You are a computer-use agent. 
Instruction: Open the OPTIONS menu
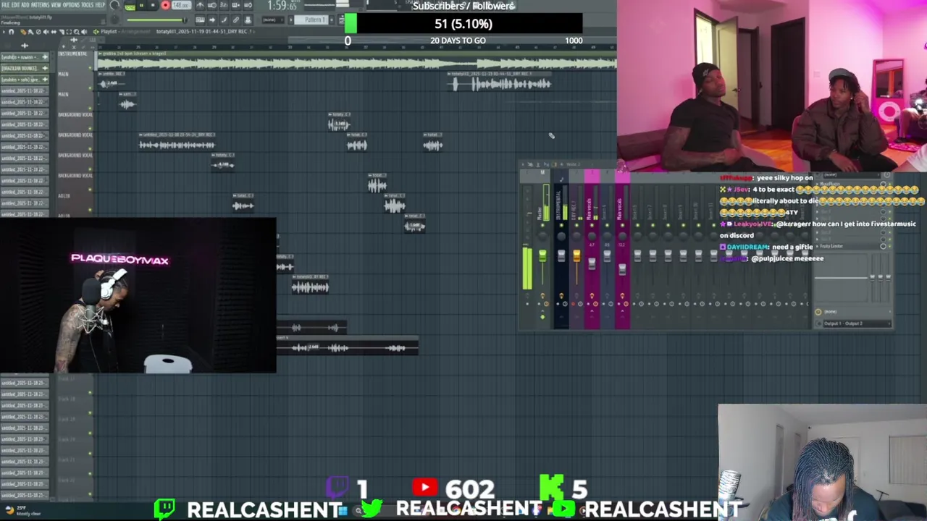(x=71, y=5)
